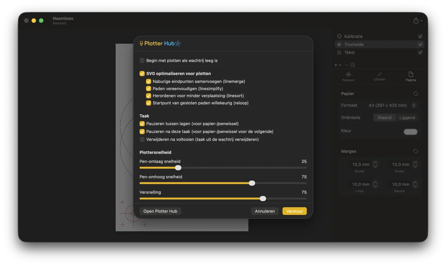Toggle visibility checkbox of Tekst layer
Image resolution: width=446 pixels, height=266 pixels.
pos(420,52)
